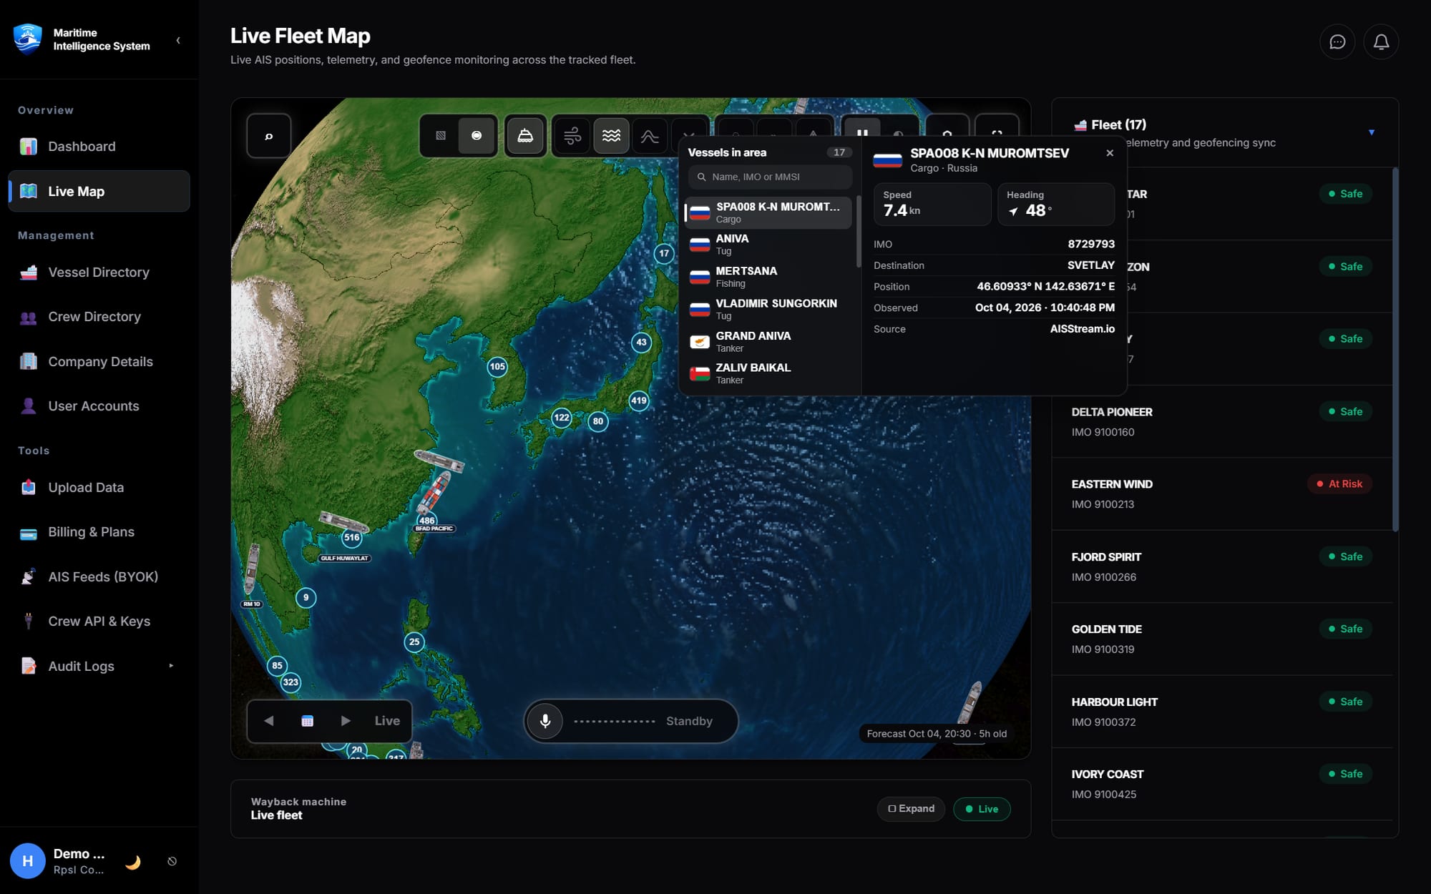Focus the Name, IMO or MMSI search field
Screen dimensions: 1431x894
pyautogui.click(x=770, y=177)
